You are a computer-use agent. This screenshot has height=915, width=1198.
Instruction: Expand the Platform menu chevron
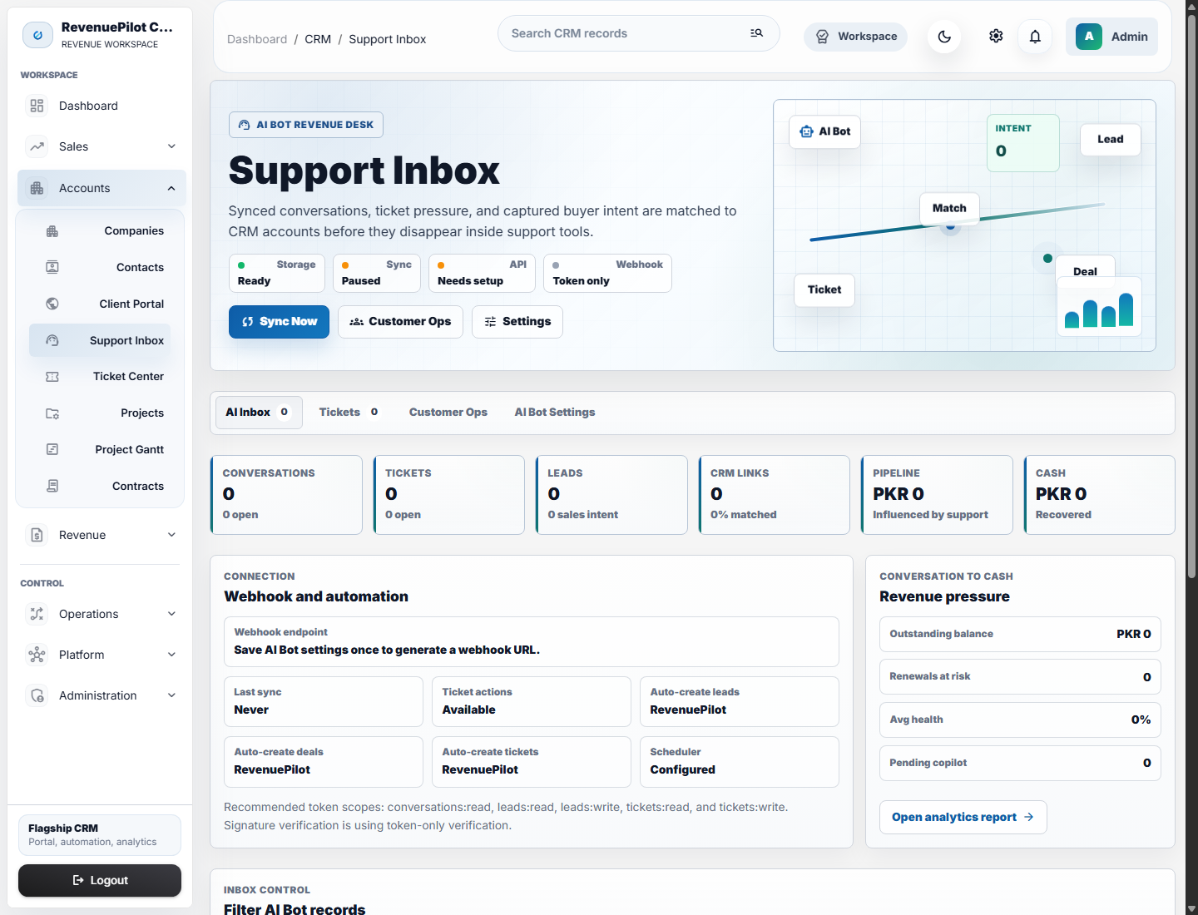(171, 655)
